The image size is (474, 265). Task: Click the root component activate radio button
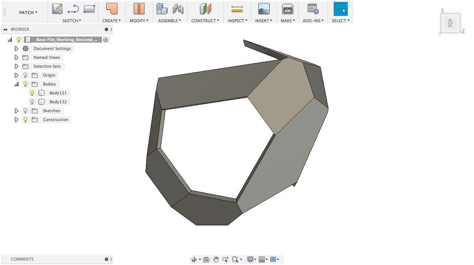click(x=106, y=40)
